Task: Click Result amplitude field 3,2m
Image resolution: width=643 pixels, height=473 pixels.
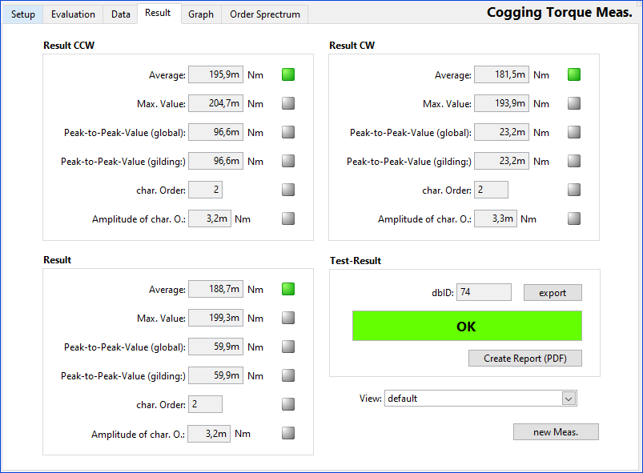Action: [x=209, y=434]
